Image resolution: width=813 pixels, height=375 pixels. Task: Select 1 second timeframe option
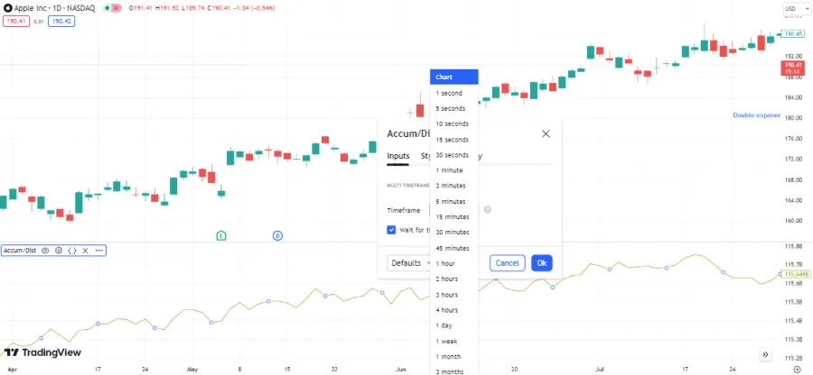[454, 93]
